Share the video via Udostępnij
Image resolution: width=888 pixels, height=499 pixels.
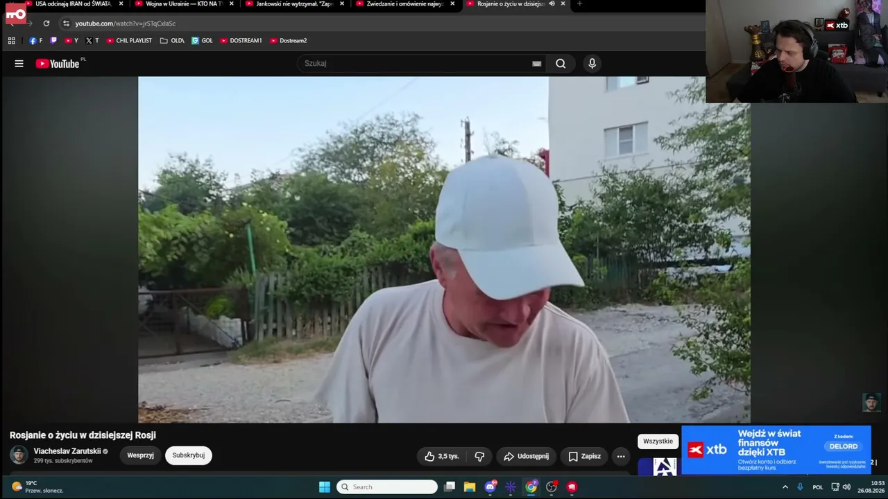click(526, 456)
